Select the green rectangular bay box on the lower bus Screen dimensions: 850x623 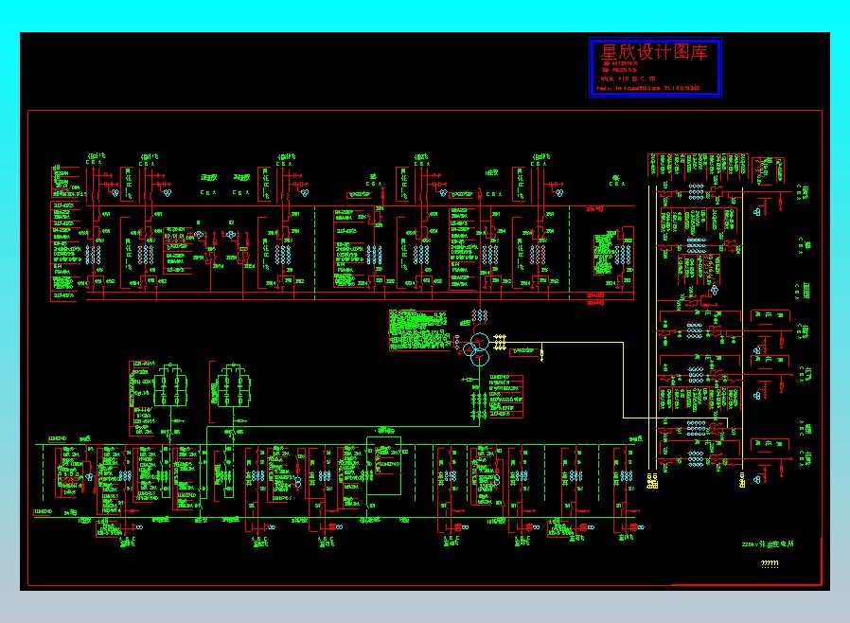click(383, 466)
